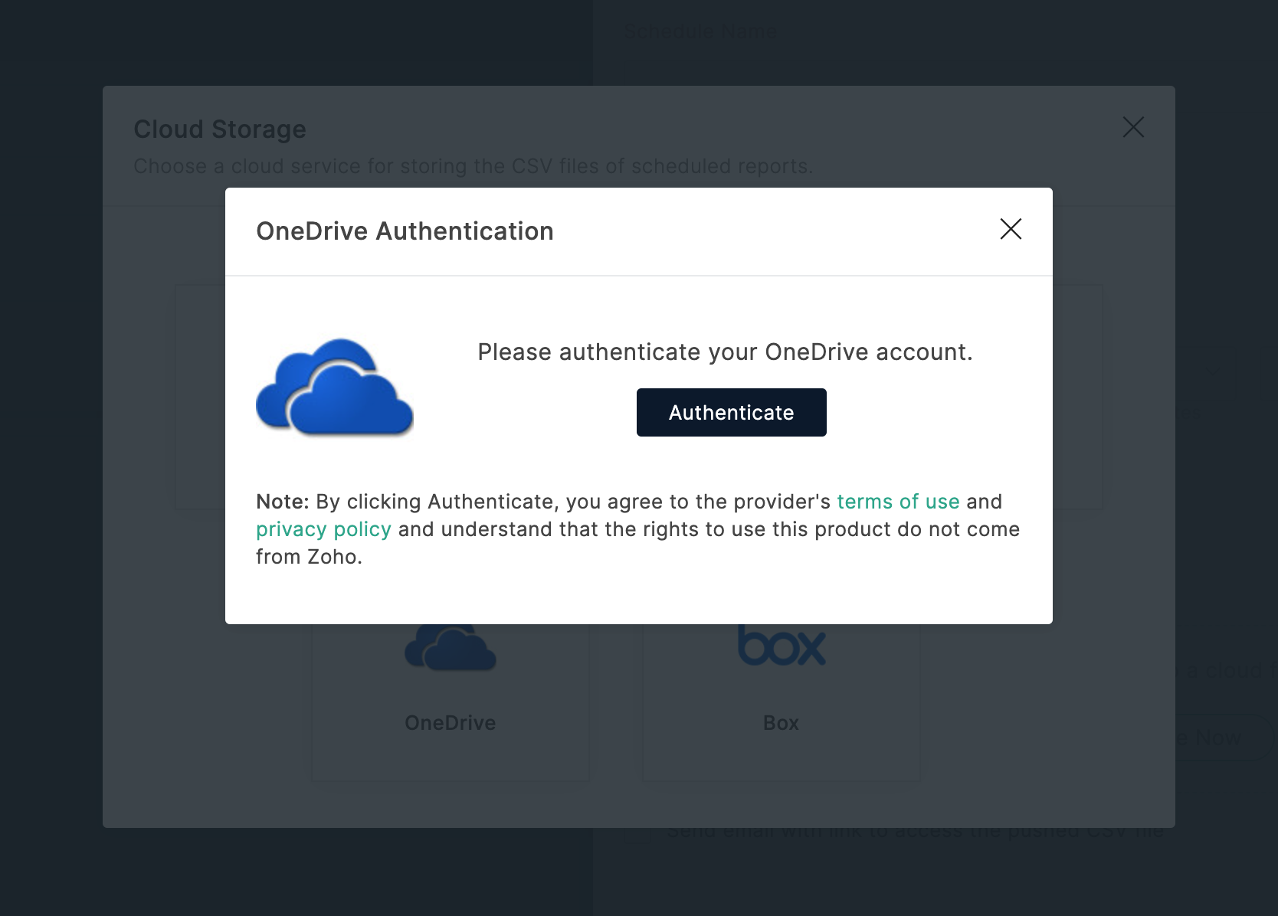Select the OneDrive cloud icon in Cloud Storage

[451, 648]
